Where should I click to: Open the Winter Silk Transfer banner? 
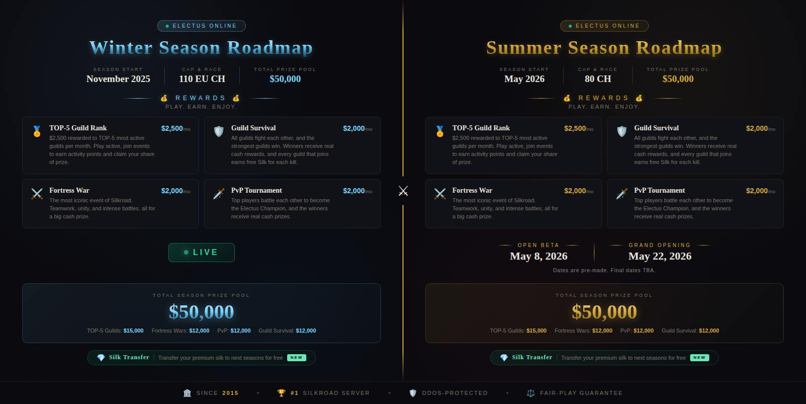pos(201,358)
